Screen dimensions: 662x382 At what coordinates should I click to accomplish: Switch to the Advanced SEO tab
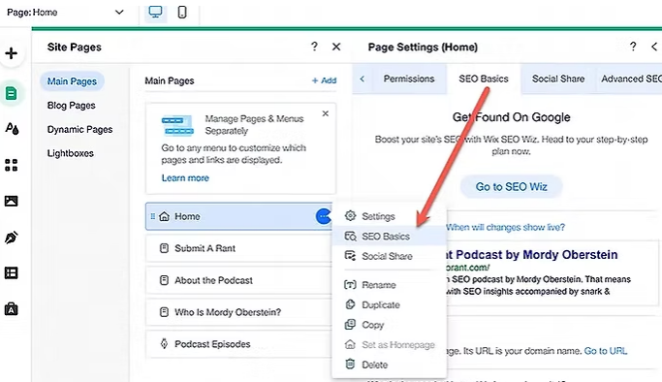pos(629,79)
